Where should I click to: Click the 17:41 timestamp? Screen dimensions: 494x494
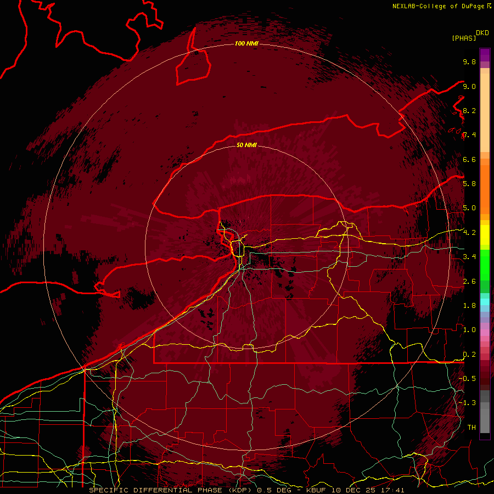(391, 490)
